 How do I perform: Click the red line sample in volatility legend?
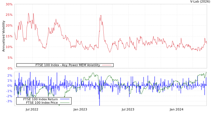point(107,65)
